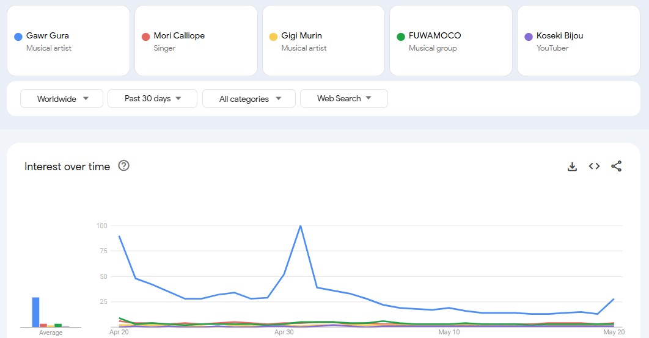Image resolution: width=649 pixels, height=338 pixels.
Task: Select the Gawr Gura search term card
Action: click(x=68, y=41)
